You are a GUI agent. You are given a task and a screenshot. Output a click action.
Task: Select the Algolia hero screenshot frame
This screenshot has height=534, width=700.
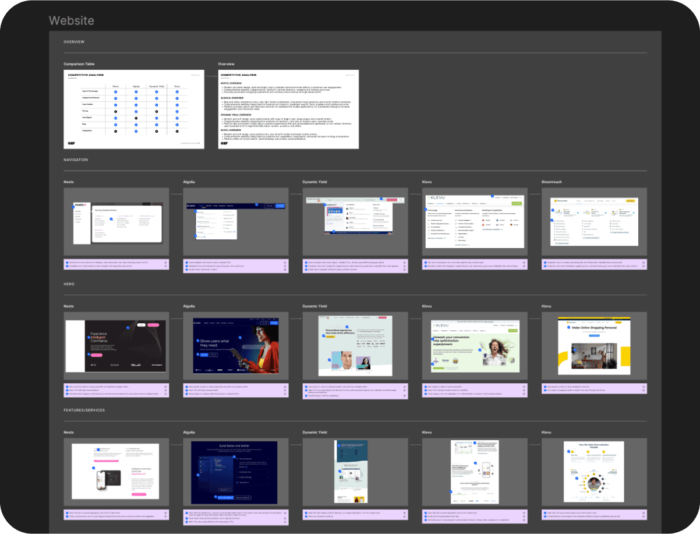click(236, 345)
